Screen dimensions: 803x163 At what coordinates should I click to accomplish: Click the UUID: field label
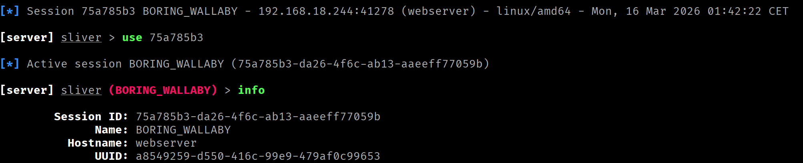coord(111,156)
